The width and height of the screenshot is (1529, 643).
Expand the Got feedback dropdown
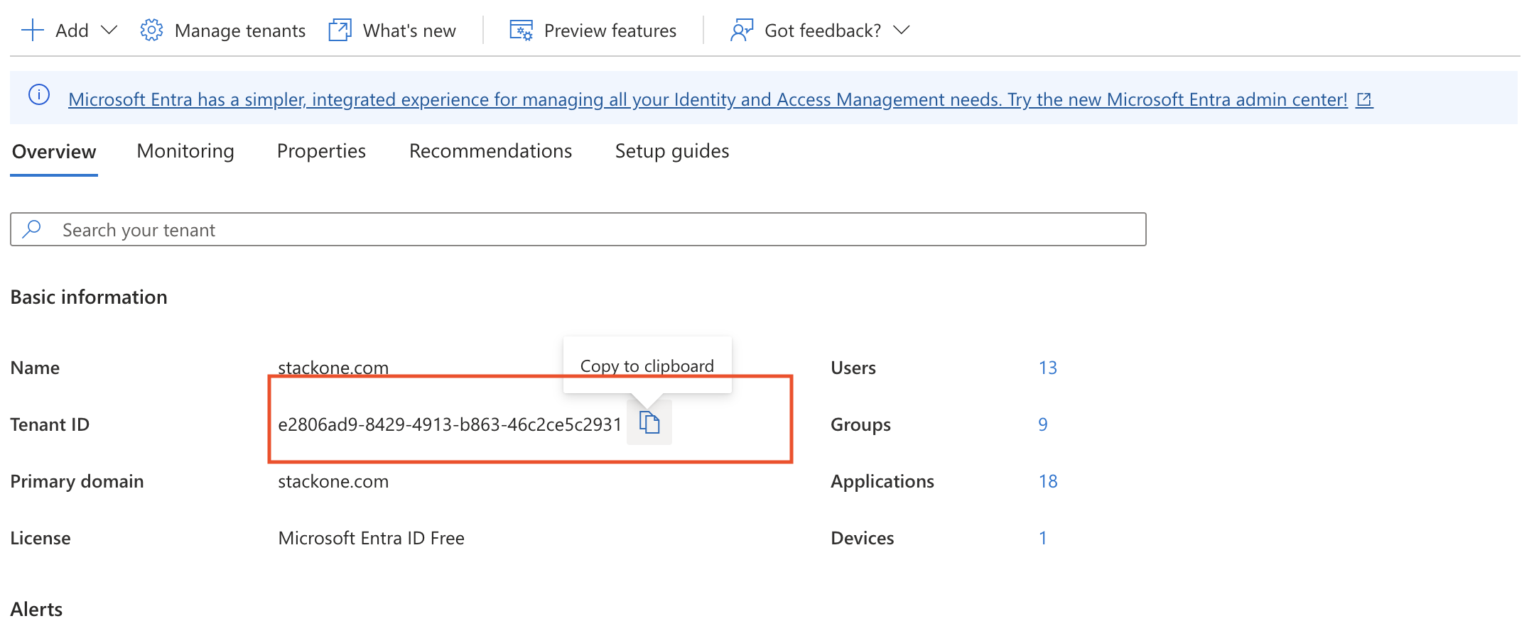[901, 31]
